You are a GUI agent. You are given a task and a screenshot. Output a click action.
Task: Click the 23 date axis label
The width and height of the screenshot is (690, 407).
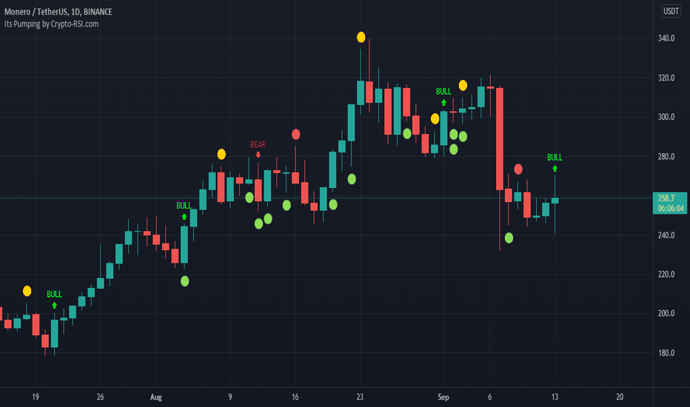(360, 397)
